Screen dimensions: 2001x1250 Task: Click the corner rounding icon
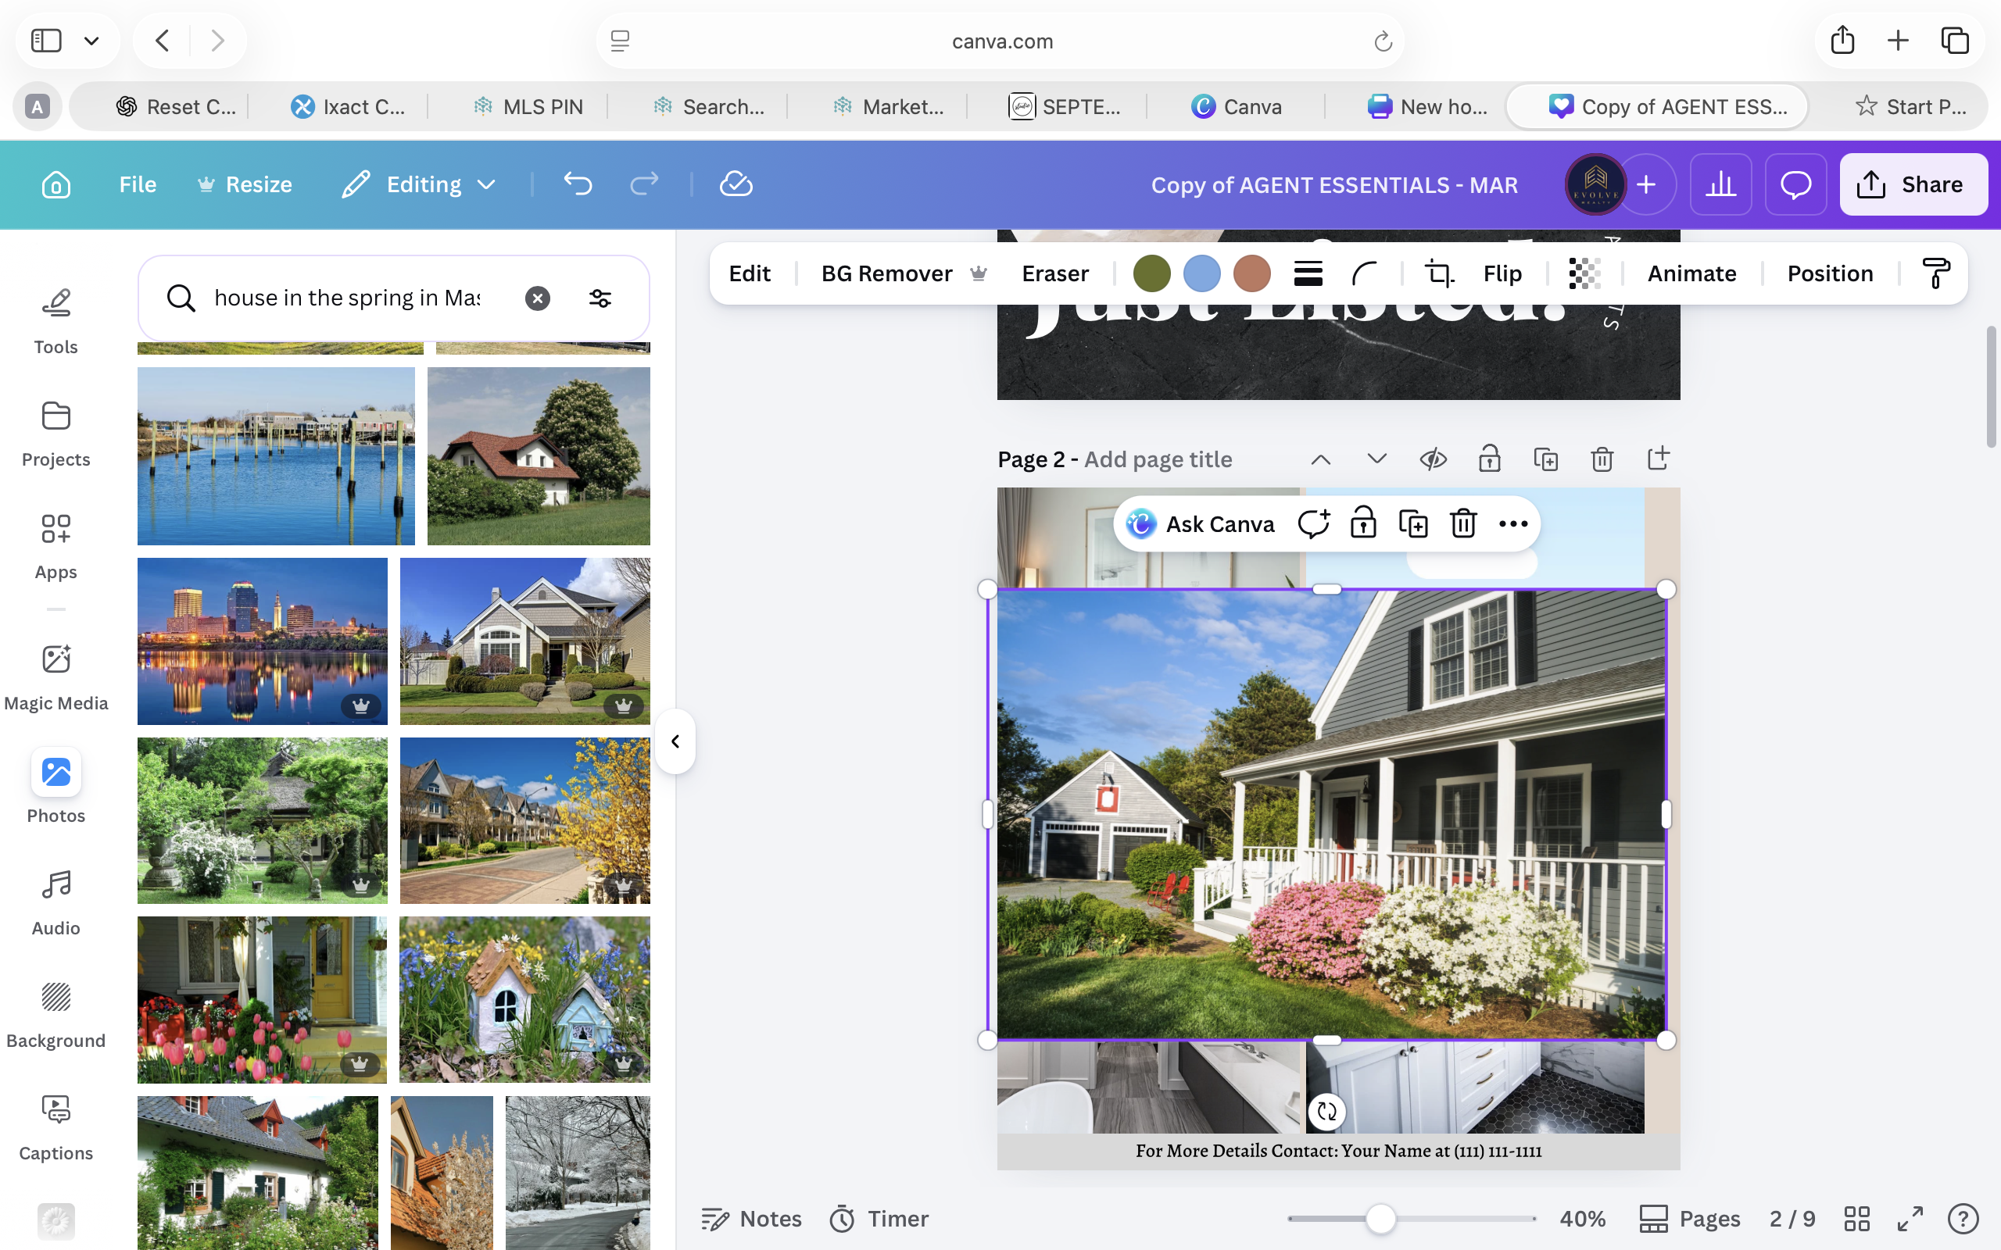click(1364, 273)
